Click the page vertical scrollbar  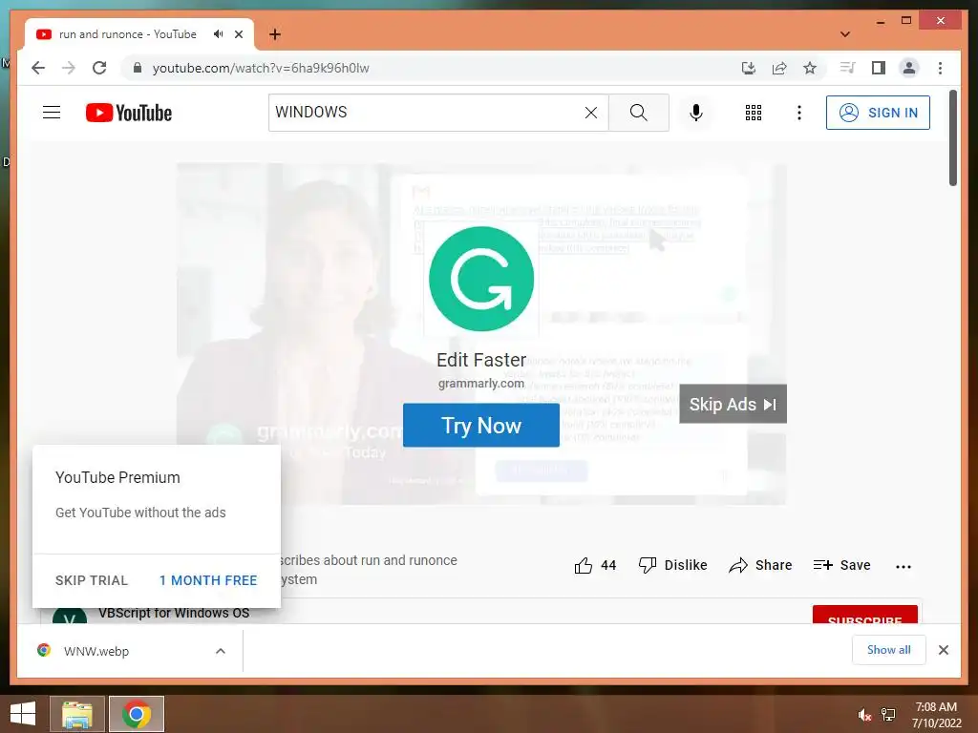[x=952, y=137]
